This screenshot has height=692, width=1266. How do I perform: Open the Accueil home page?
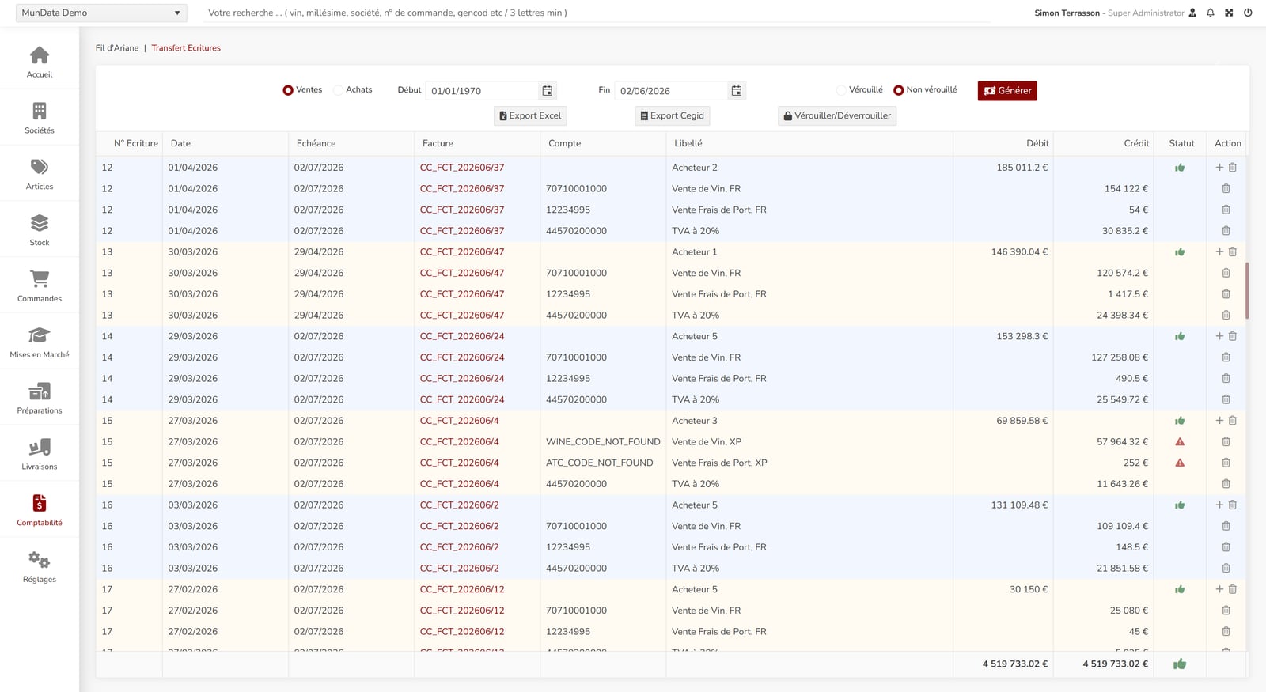click(x=40, y=62)
